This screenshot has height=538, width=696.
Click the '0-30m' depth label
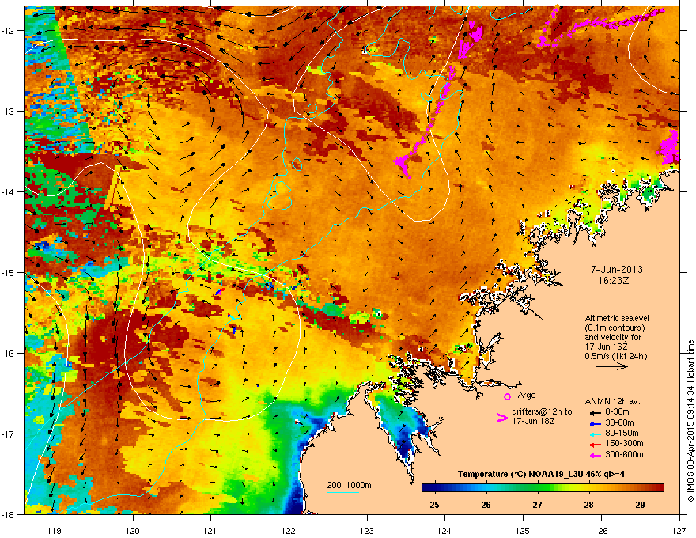tap(617, 412)
